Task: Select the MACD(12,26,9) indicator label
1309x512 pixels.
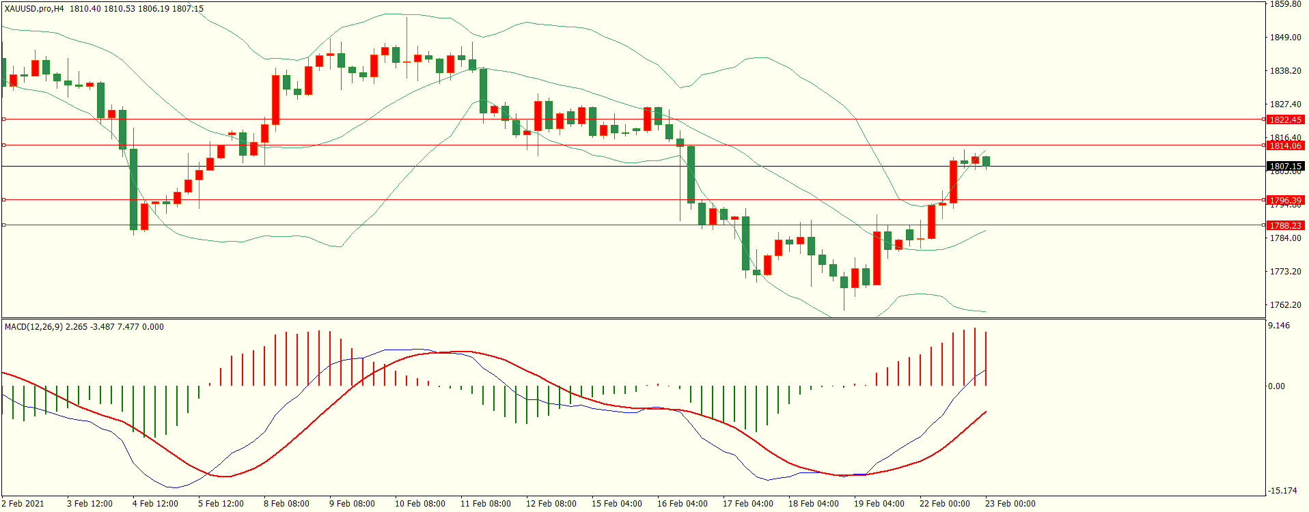Action: point(33,327)
